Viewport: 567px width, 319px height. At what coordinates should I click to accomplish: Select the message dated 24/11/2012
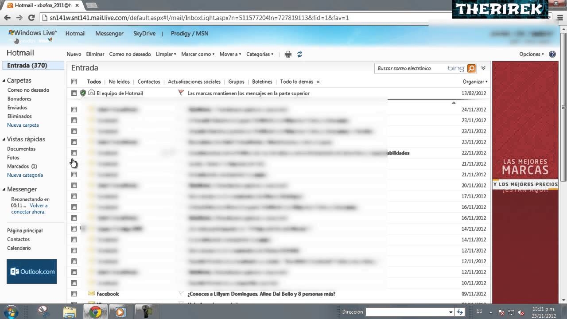click(74, 109)
